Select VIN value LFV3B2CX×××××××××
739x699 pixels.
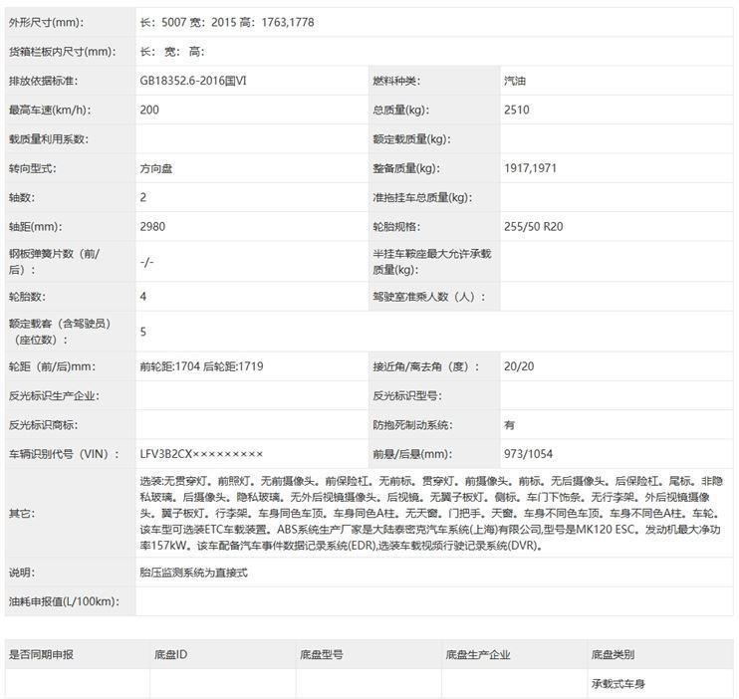pos(201,454)
